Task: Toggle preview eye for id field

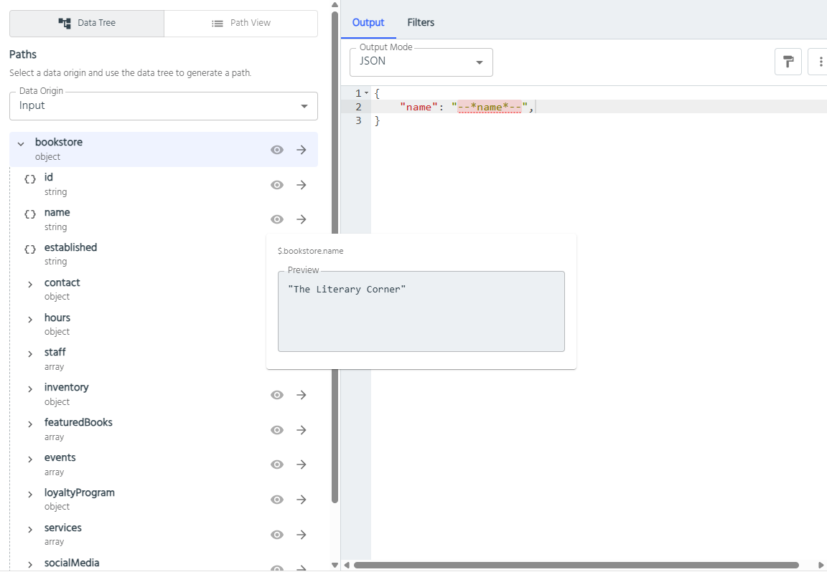Action: [277, 185]
